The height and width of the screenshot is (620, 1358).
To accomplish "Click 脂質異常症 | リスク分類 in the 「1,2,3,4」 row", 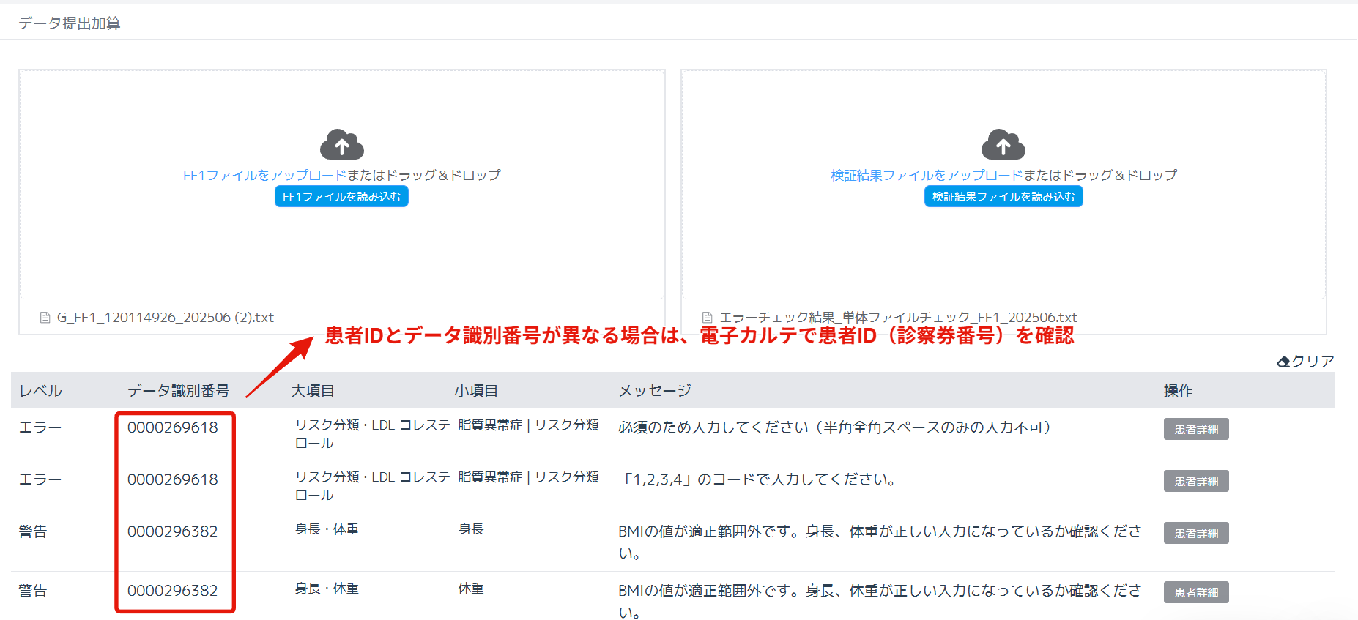I will (x=528, y=477).
